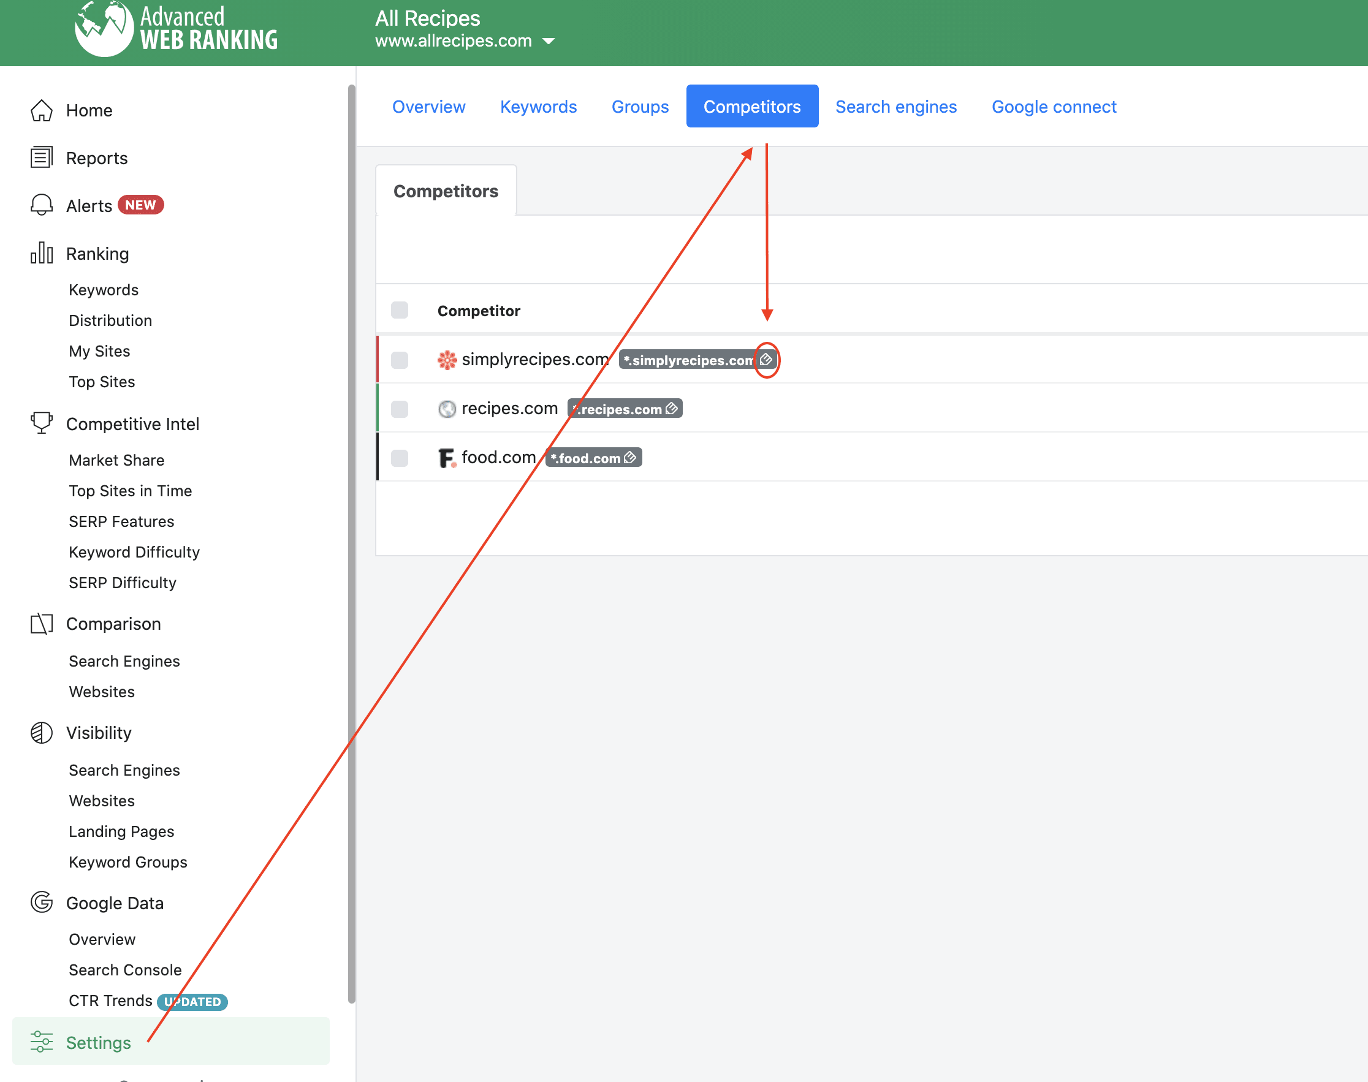
Task: Click the Google Data G icon
Action: point(42,902)
